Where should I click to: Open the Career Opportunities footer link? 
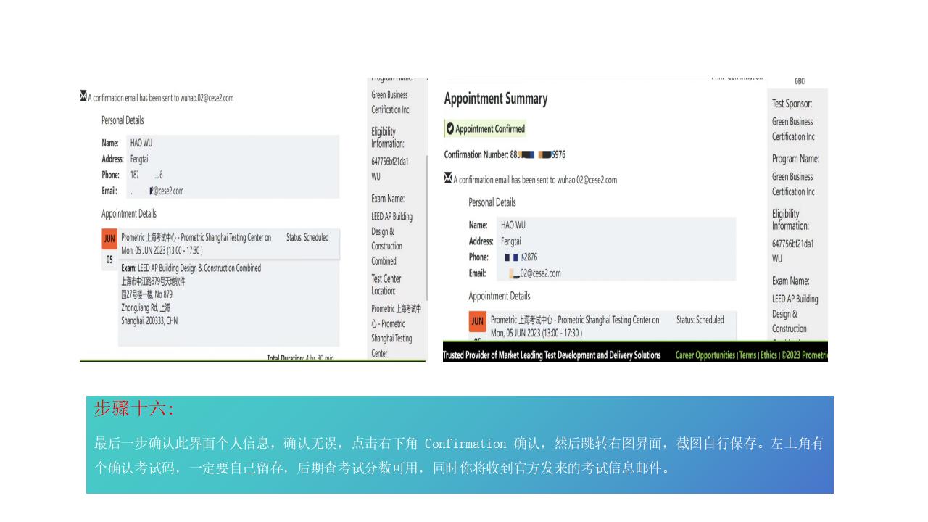(x=705, y=355)
